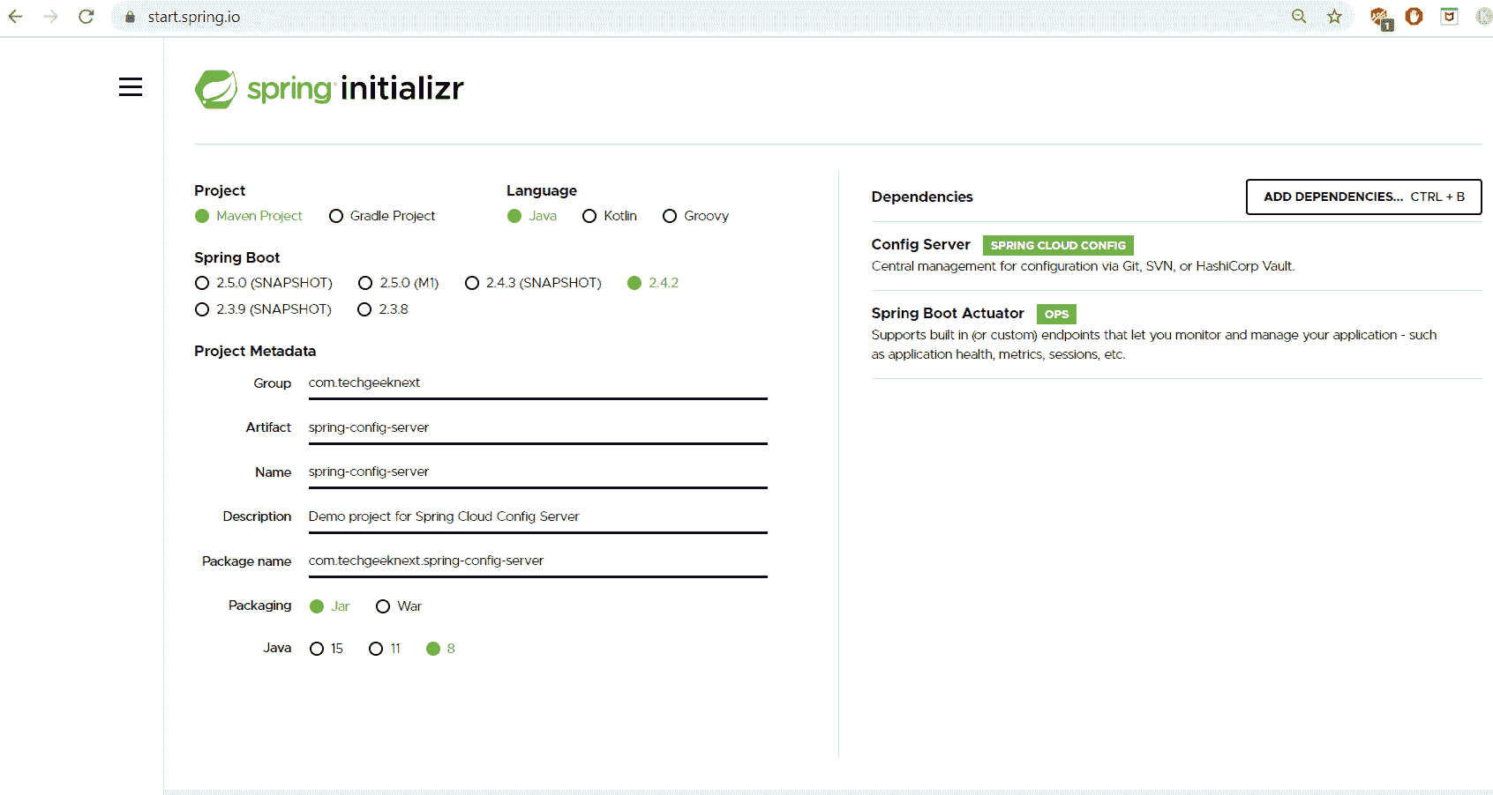The height and width of the screenshot is (795, 1493).
Task: Open the hamburger side menu
Action: click(131, 87)
